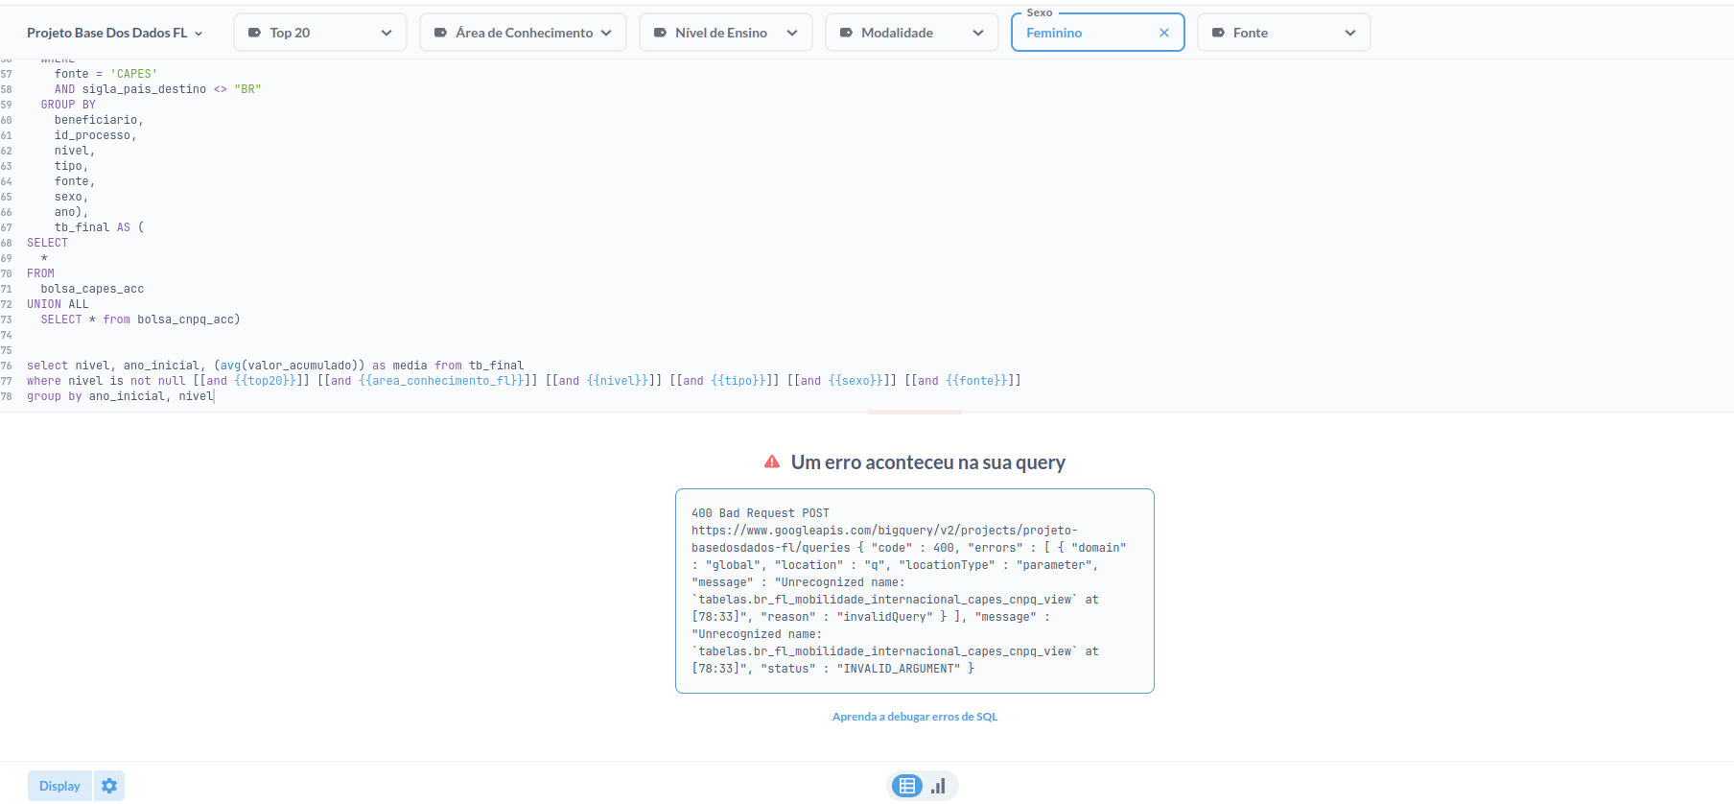
Task: Click the editor resize handle below the query
Action: [915, 413]
